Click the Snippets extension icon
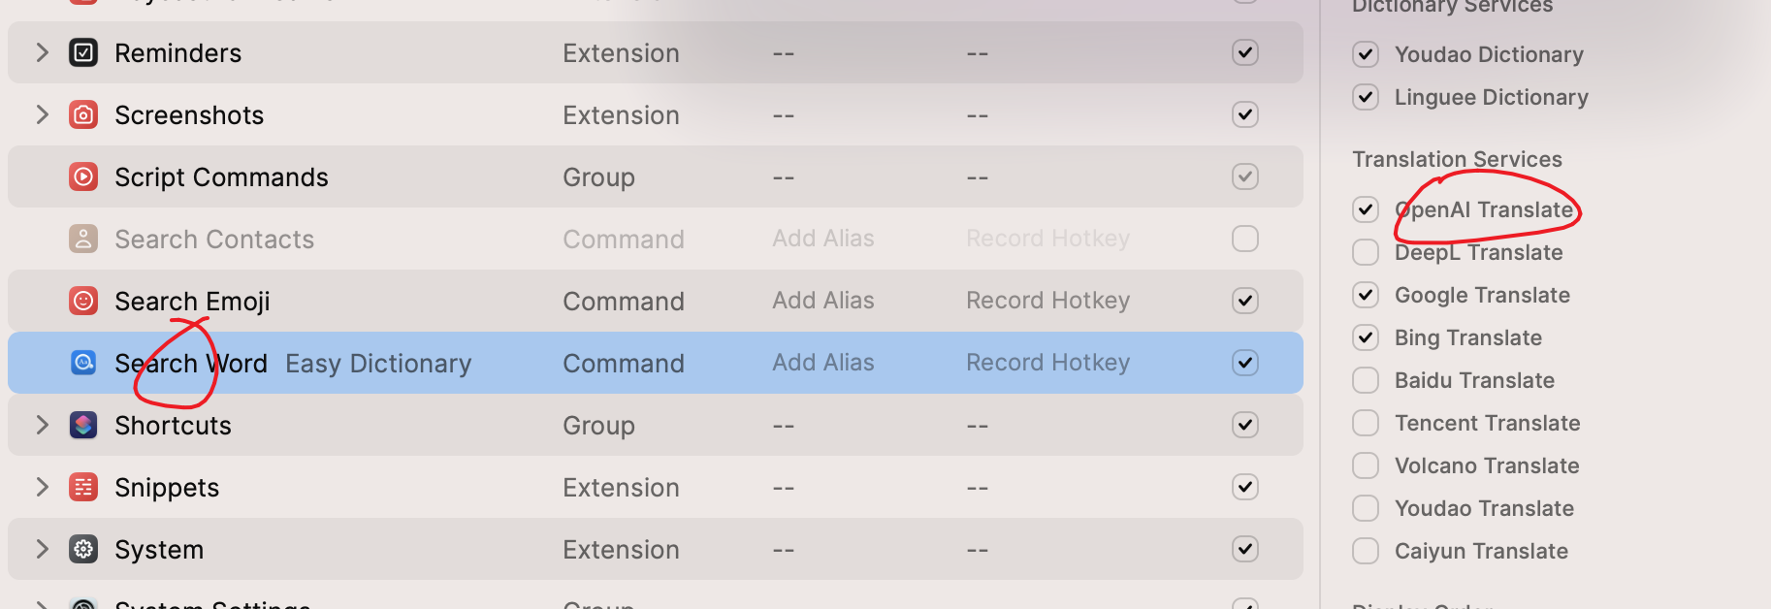The image size is (1771, 609). point(83,487)
